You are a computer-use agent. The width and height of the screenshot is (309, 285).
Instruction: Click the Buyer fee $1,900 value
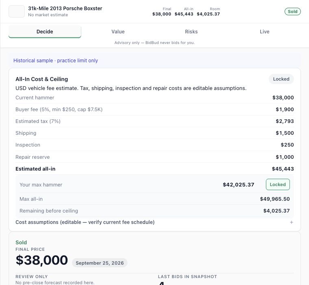click(x=285, y=110)
